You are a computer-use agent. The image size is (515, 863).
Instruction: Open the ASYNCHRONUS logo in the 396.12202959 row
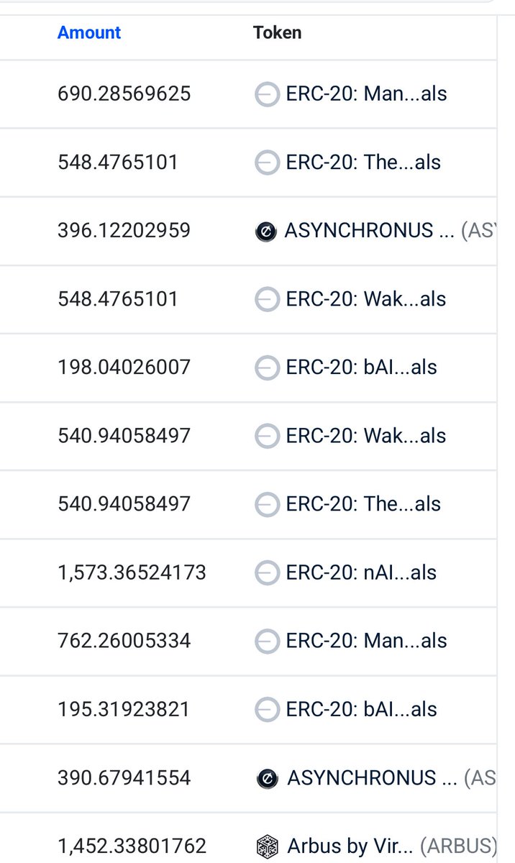pos(266,232)
